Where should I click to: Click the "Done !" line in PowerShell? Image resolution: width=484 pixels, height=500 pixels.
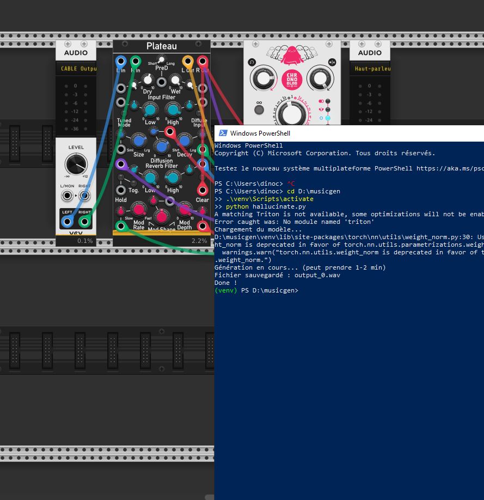226,283
